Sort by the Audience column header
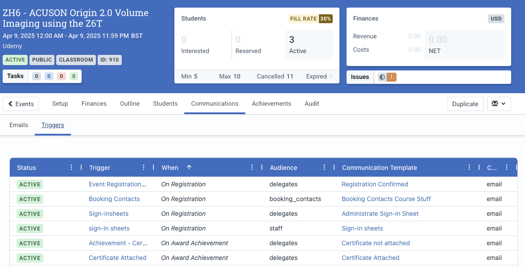525x268 pixels. point(284,168)
